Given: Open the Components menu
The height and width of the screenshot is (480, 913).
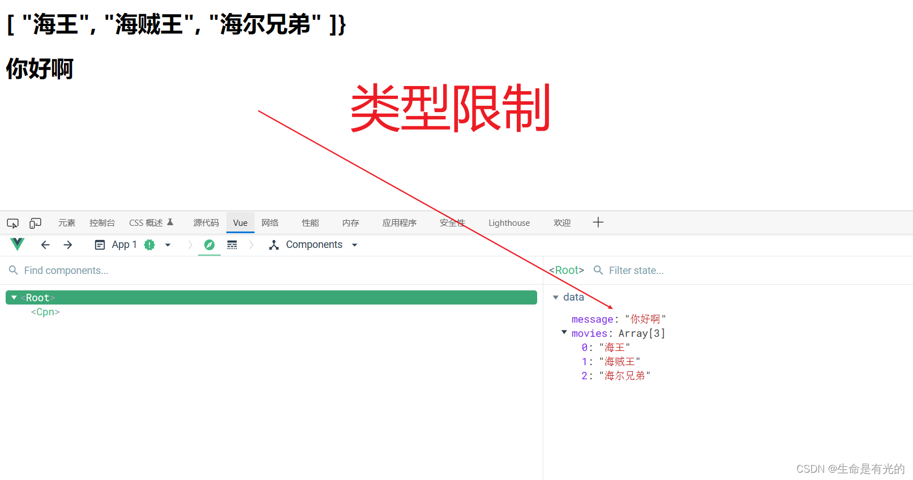Looking at the screenshot, I should tap(314, 245).
